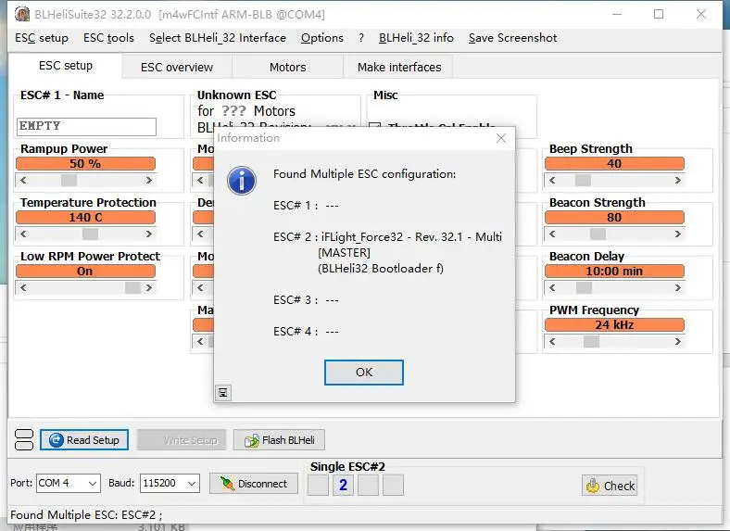Click the Read Setup button
The image size is (730, 531).
click(84, 439)
